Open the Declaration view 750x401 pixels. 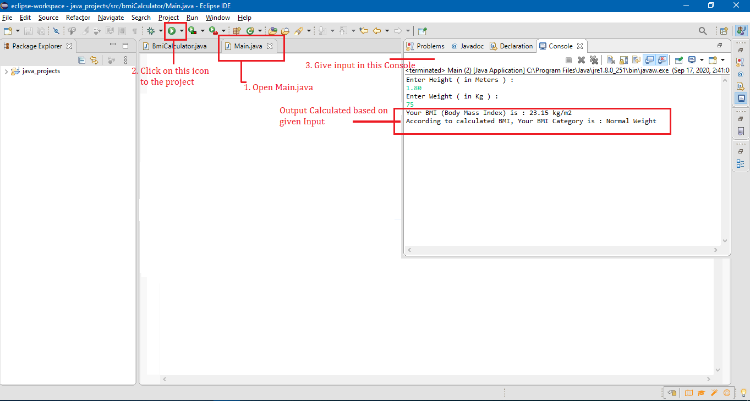(x=512, y=46)
